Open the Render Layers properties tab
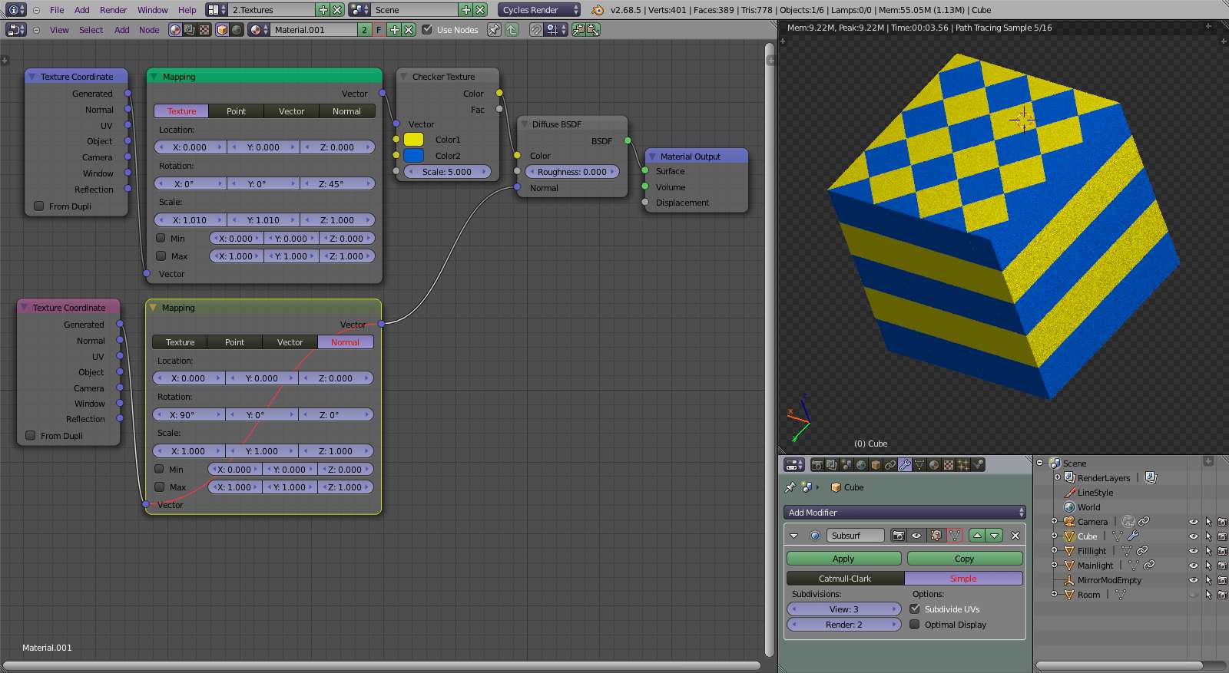This screenshot has height=673, width=1229. coord(831,464)
